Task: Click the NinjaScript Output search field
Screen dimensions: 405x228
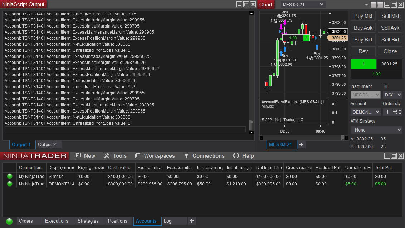Action: 125,129
